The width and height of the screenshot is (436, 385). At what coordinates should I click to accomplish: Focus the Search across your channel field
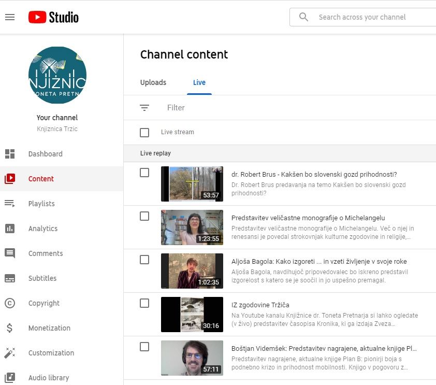point(373,17)
